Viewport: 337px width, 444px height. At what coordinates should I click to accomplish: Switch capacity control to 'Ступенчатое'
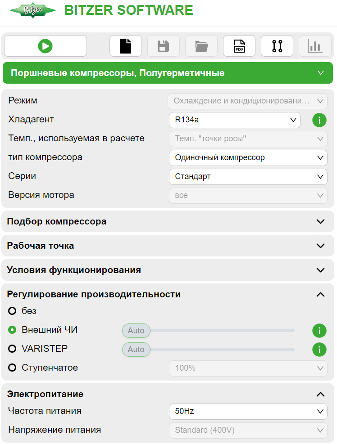click(12, 368)
